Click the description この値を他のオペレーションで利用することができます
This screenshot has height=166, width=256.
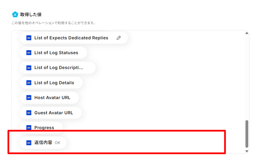click(53, 23)
